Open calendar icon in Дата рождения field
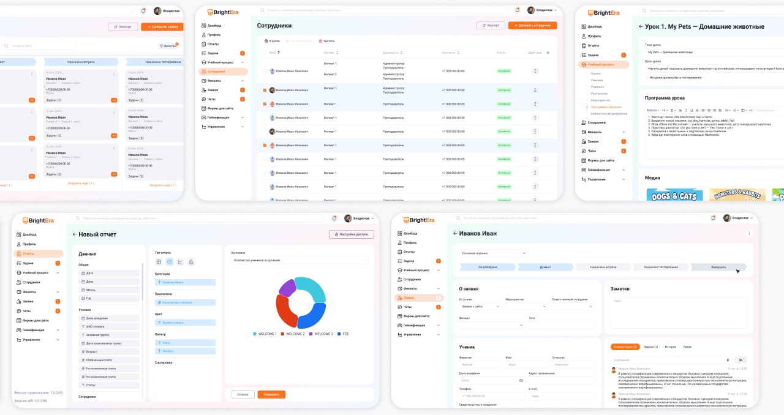This screenshot has width=784, height=415. pos(521,380)
